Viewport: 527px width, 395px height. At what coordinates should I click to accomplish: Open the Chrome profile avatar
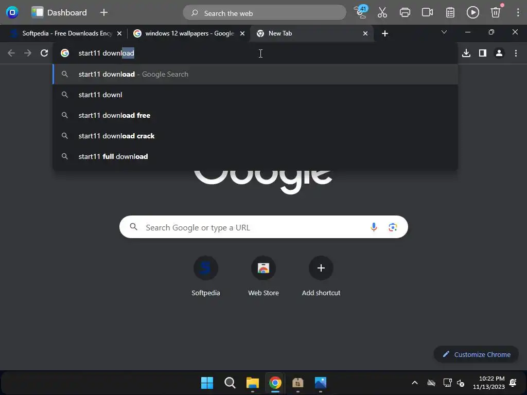pos(499,53)
